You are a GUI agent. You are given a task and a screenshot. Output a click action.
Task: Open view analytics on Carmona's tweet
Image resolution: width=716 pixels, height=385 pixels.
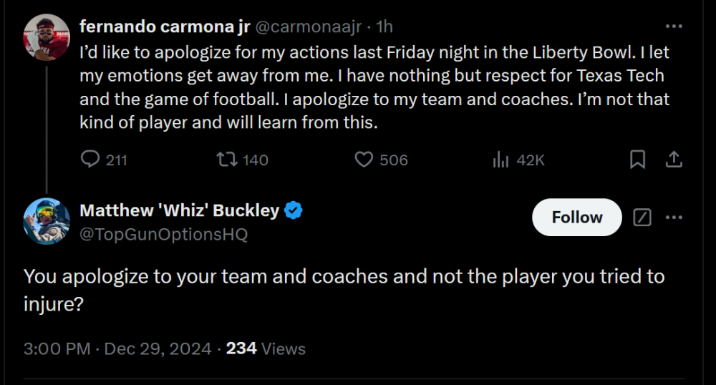coord(500,160)
